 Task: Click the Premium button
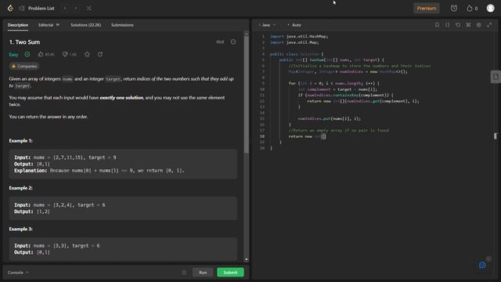[426, 9]
